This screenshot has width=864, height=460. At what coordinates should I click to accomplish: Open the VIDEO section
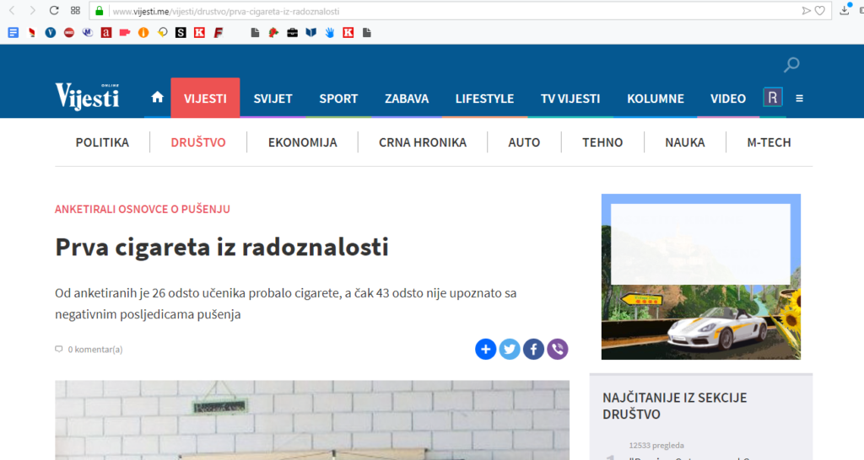pyautogui.click(x=728, y=99)
